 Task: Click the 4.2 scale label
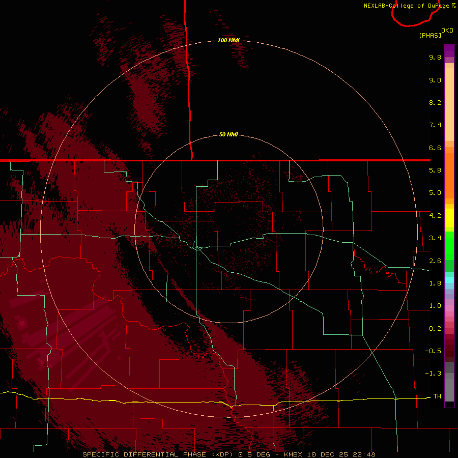pos(435,216)
